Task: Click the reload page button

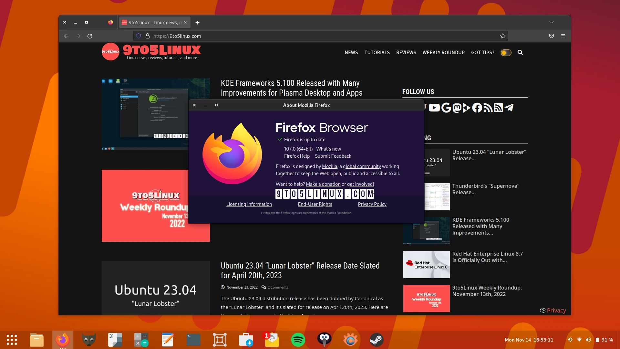Action: [90, 36]
